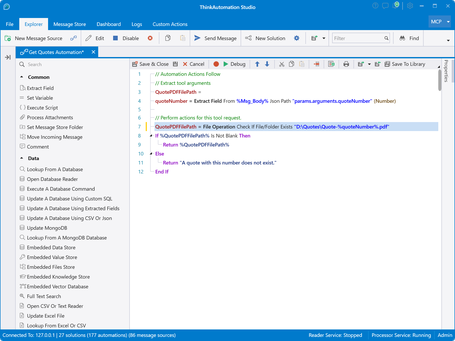Collapse the If block on line 8
Image resolution: width=455 pixels, height=341 pixels.
pyautogui.click(x=151, y=136)
